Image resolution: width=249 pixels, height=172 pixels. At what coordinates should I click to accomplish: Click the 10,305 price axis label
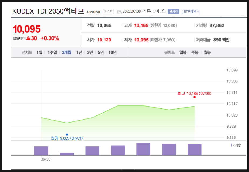232,81
